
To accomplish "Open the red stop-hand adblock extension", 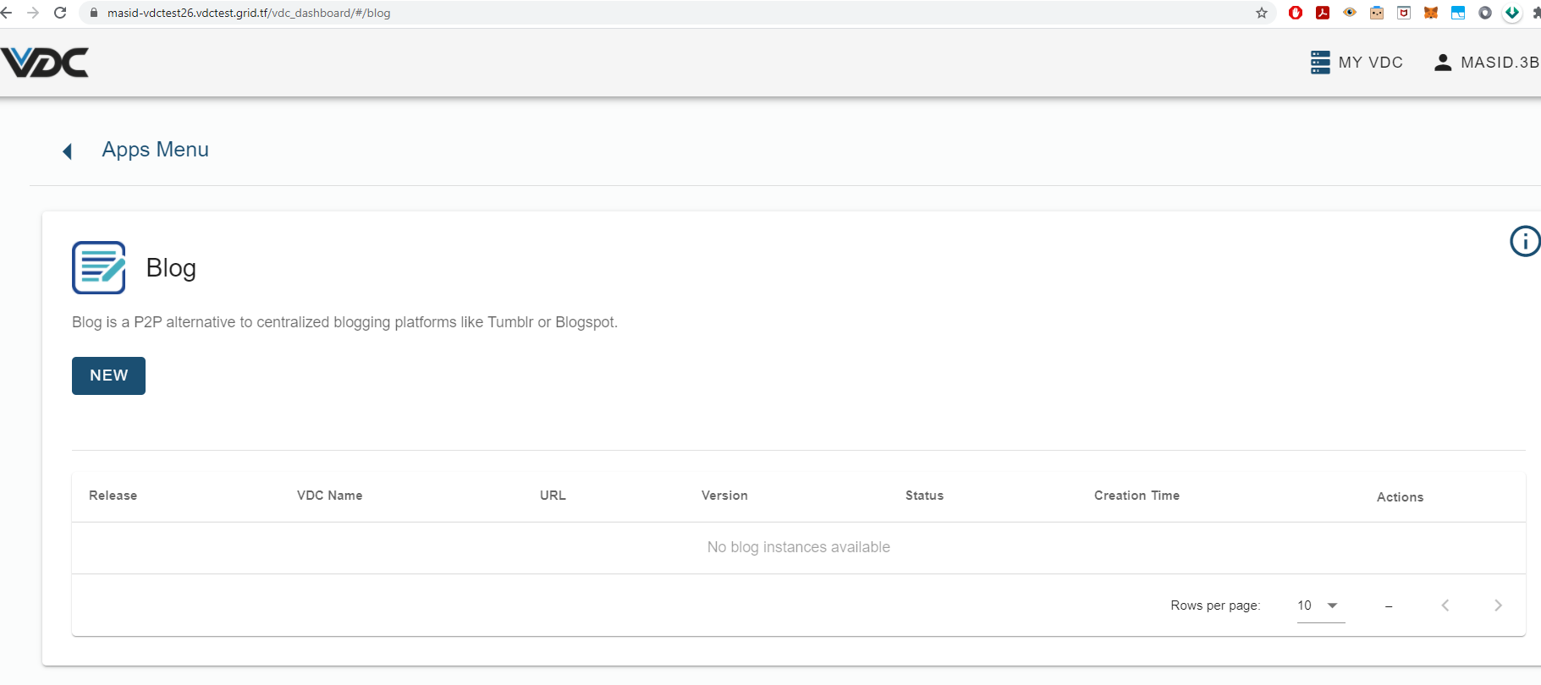I will 1296,13.
